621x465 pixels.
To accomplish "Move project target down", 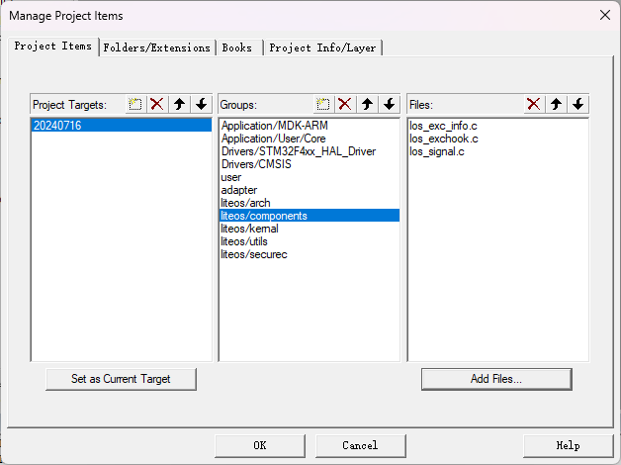I will coord(202,105).
